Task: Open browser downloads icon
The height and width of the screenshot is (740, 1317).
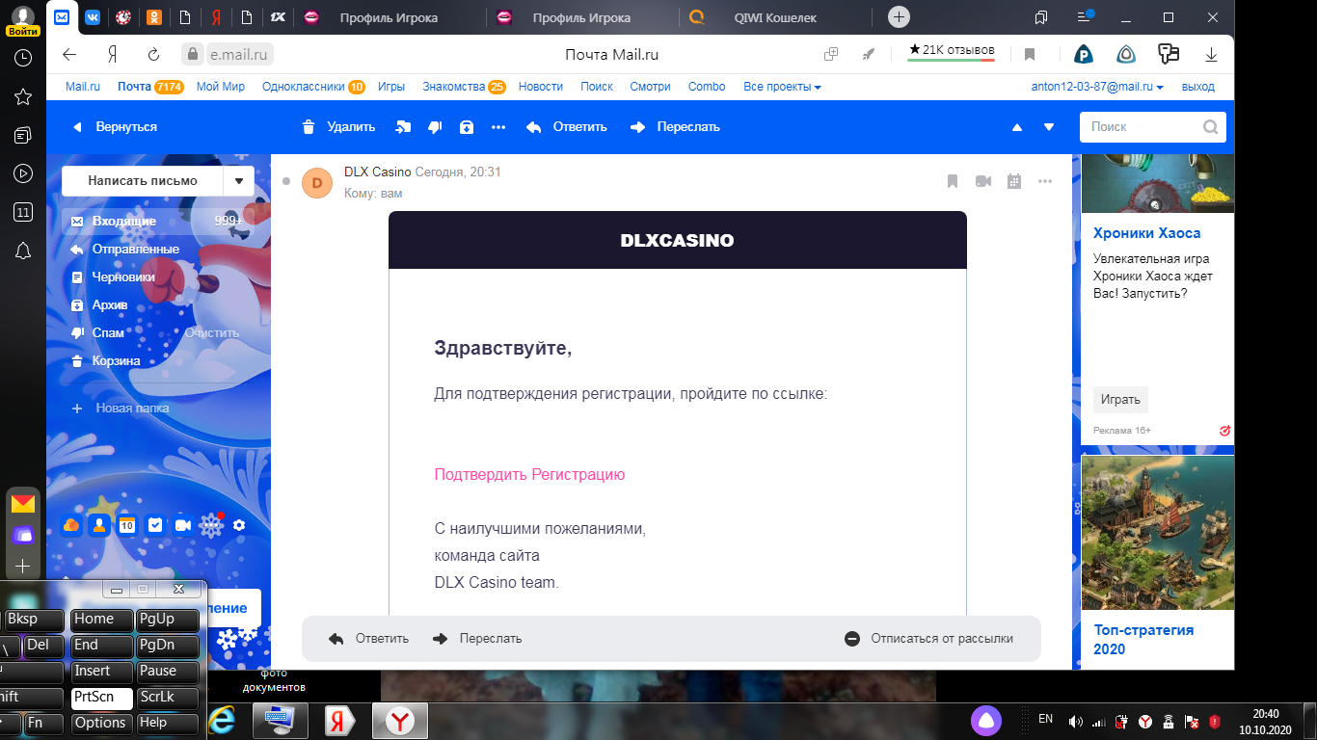Action: (x=1212, y=54)
